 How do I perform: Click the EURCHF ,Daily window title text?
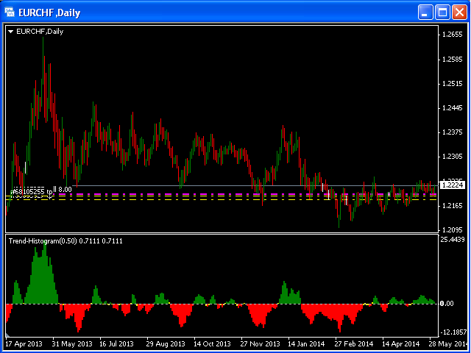[x=49, y=13]
